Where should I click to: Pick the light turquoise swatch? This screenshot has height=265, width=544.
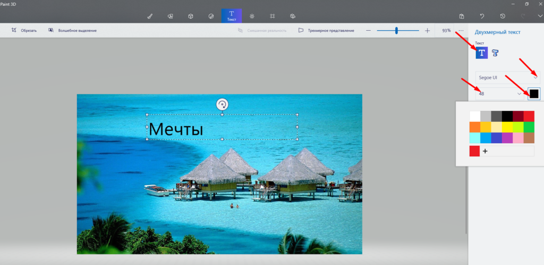[474, 138]
